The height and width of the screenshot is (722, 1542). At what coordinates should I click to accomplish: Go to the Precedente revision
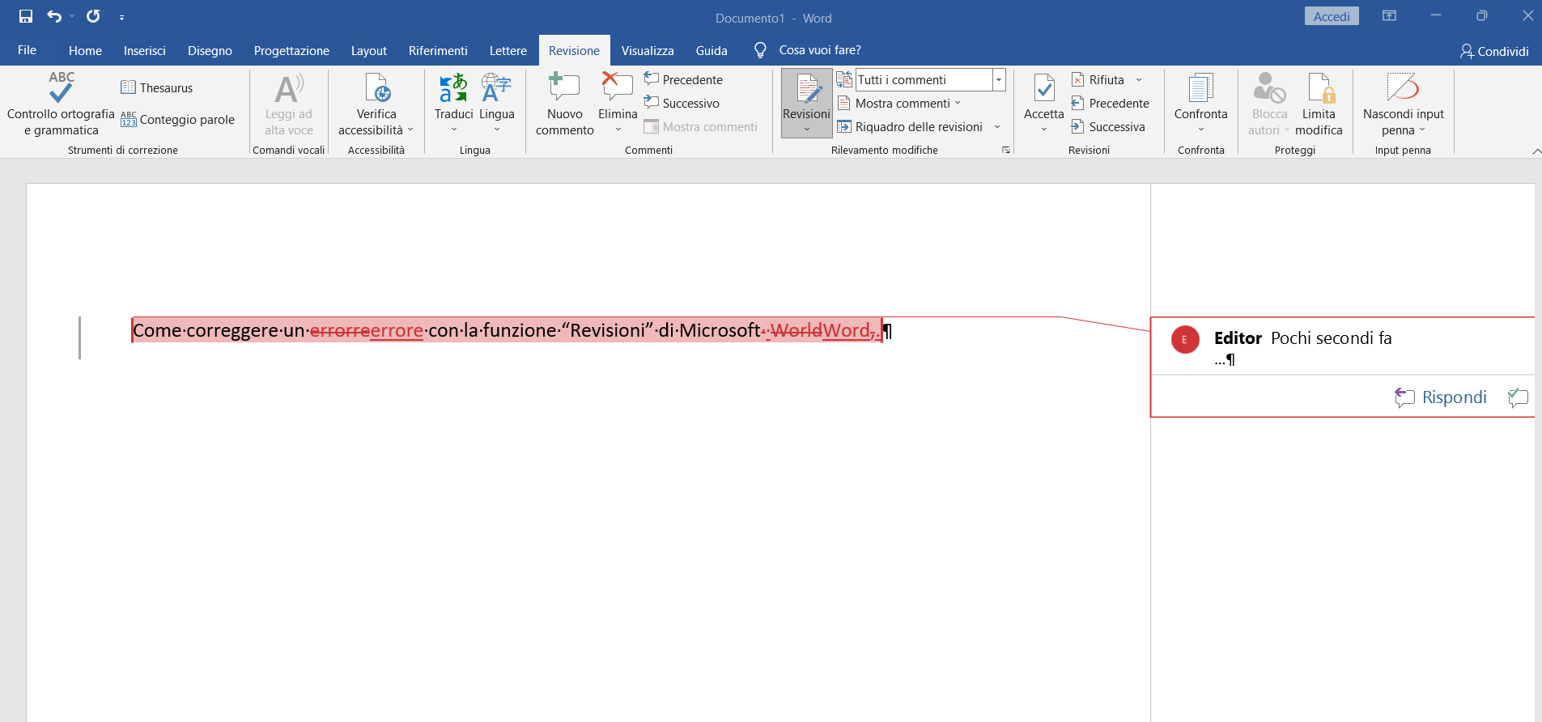(x=1110, y=103)
